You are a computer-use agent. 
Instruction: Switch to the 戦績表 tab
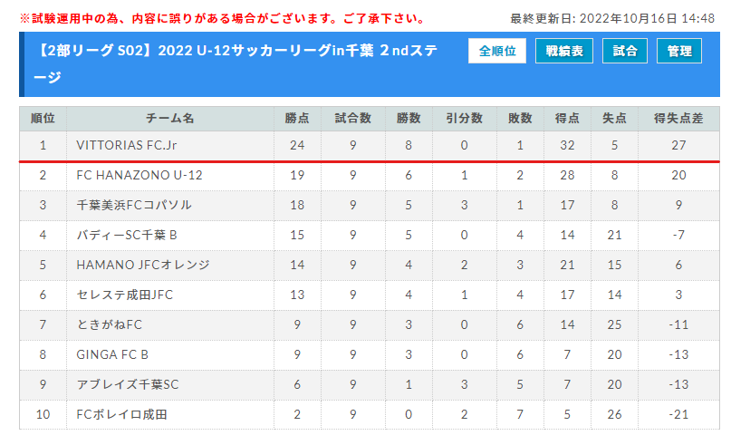click(x=564, y=51)
